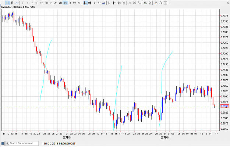Switch to the line chart type icon
Image resolution: width=230 pixels, height=147 pixels.
click(17, 3)
